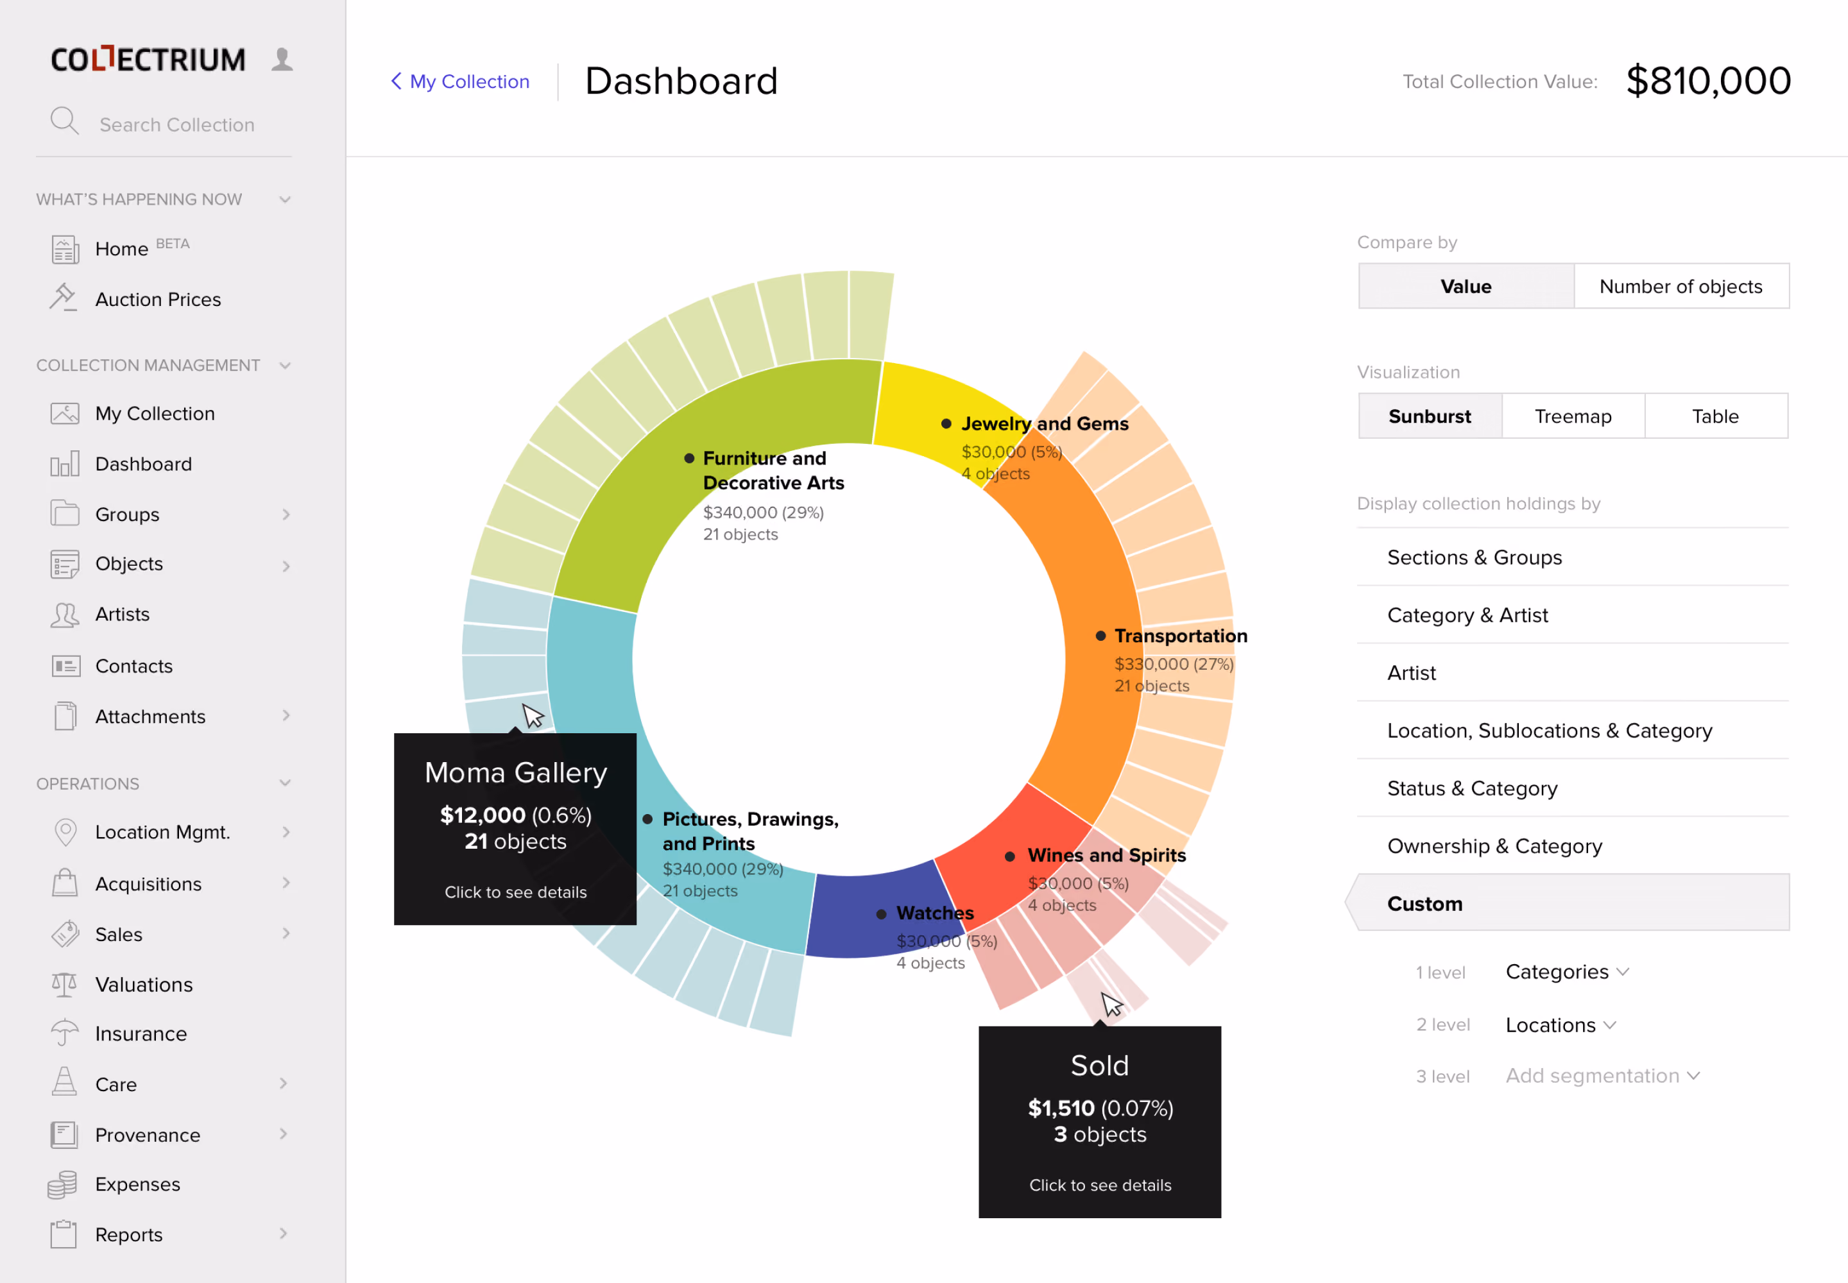Compare by Number of objects
This screenshot has height=1283, width=1848.
click(1681, 286)
